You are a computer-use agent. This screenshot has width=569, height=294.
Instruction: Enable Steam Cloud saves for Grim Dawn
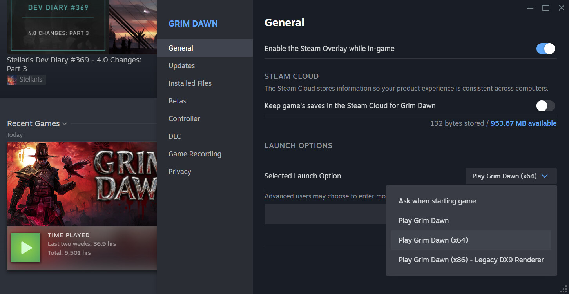tap(545, 106)
